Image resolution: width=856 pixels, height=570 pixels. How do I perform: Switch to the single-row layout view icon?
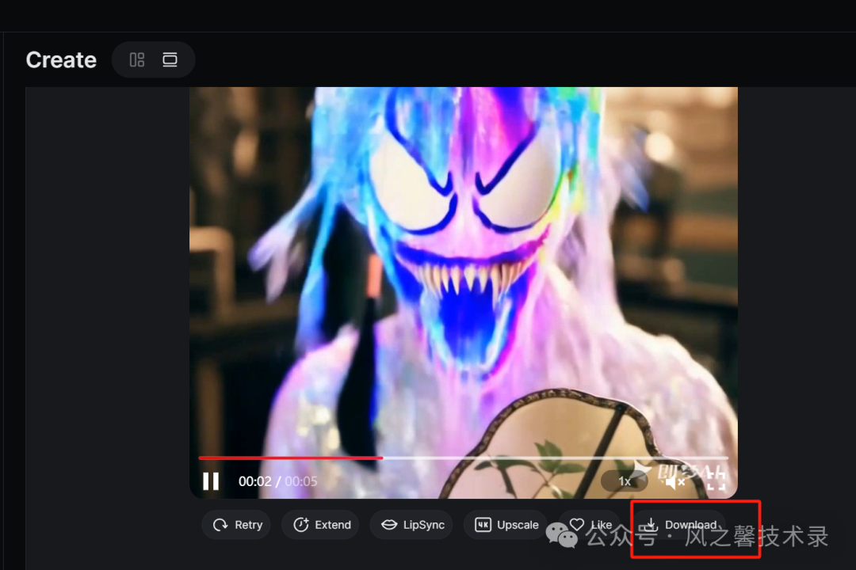tap(170, 59)
